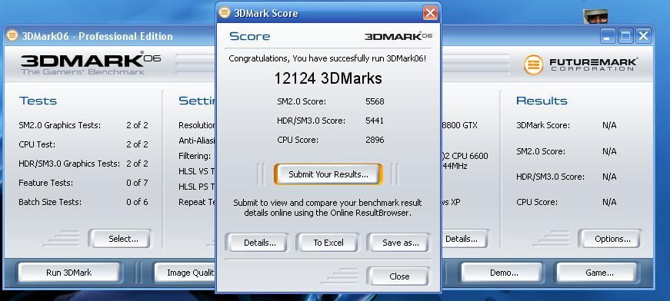Click Filtering label in Settings panel
Image resolution: width=670 pixels, height=301 pixels.
(x=195, y=156)
